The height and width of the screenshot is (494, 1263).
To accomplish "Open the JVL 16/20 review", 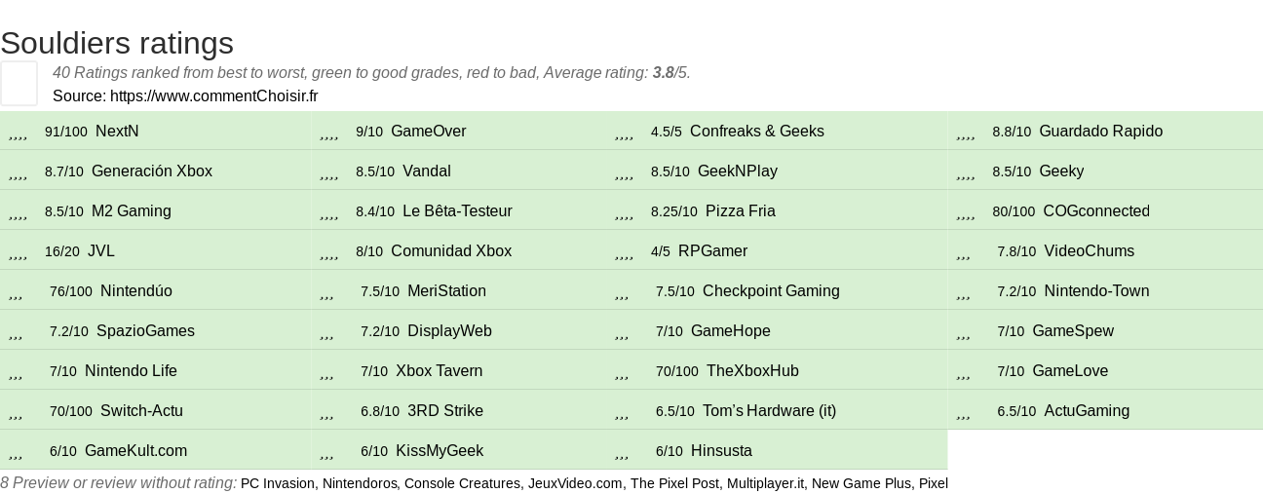I will tap(156, 250).
